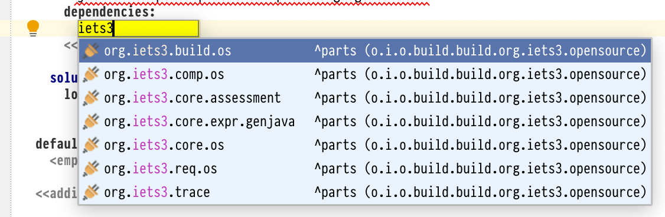Click plug icon next to org.iets3.build.os

point(91,51)
